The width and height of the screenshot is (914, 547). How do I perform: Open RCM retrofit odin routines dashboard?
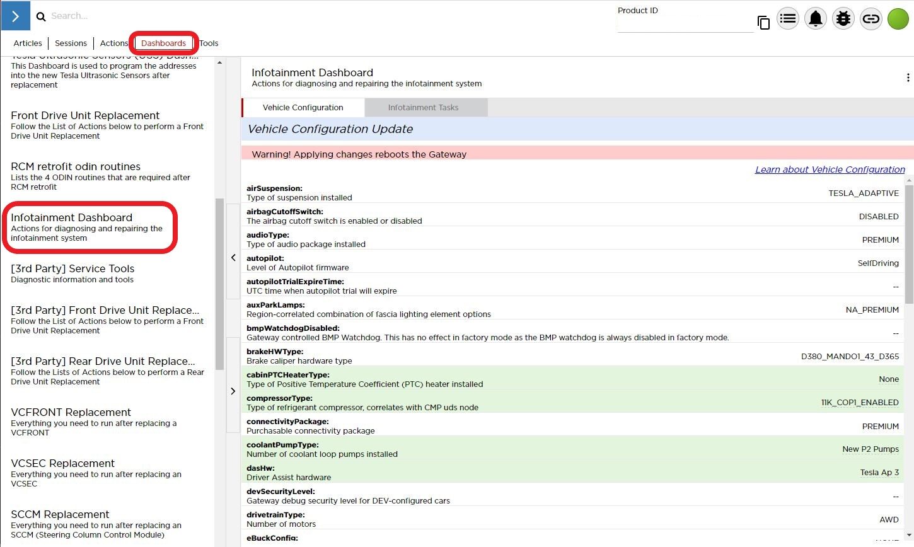(x=76, y=167)
